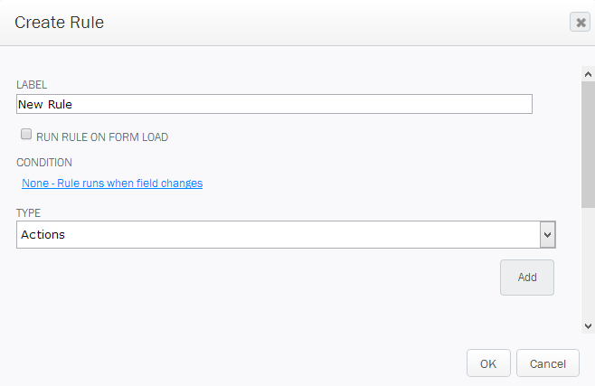Dismiss the dialog using the Cancel button
Image resolution: width=595 pixels, height=386 pixels.
point(548,363)
